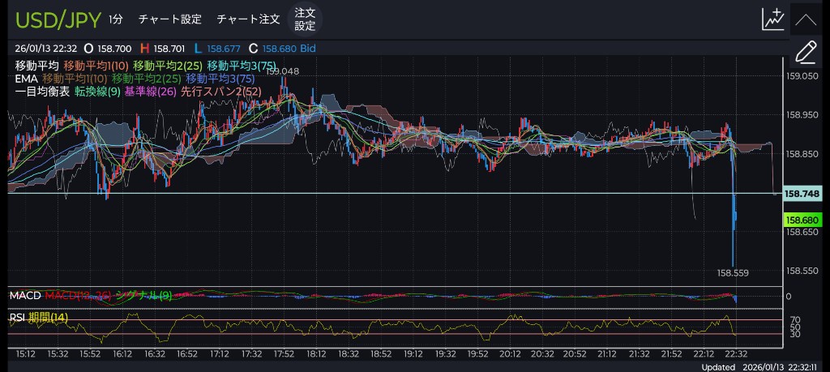
Task: Click the green 158.680 current price tag
Action: [x=802, y=220]
